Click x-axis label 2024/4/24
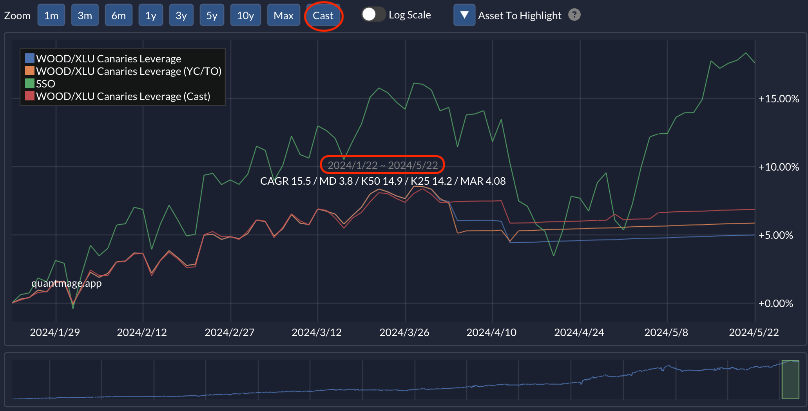This screenshot has height=411, width=808. [x=579, y=333]
